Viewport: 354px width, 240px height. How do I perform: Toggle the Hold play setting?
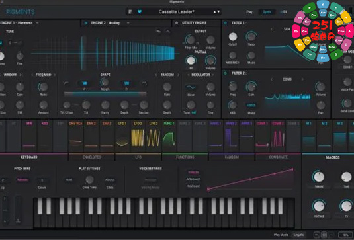(x=69, y=180)
